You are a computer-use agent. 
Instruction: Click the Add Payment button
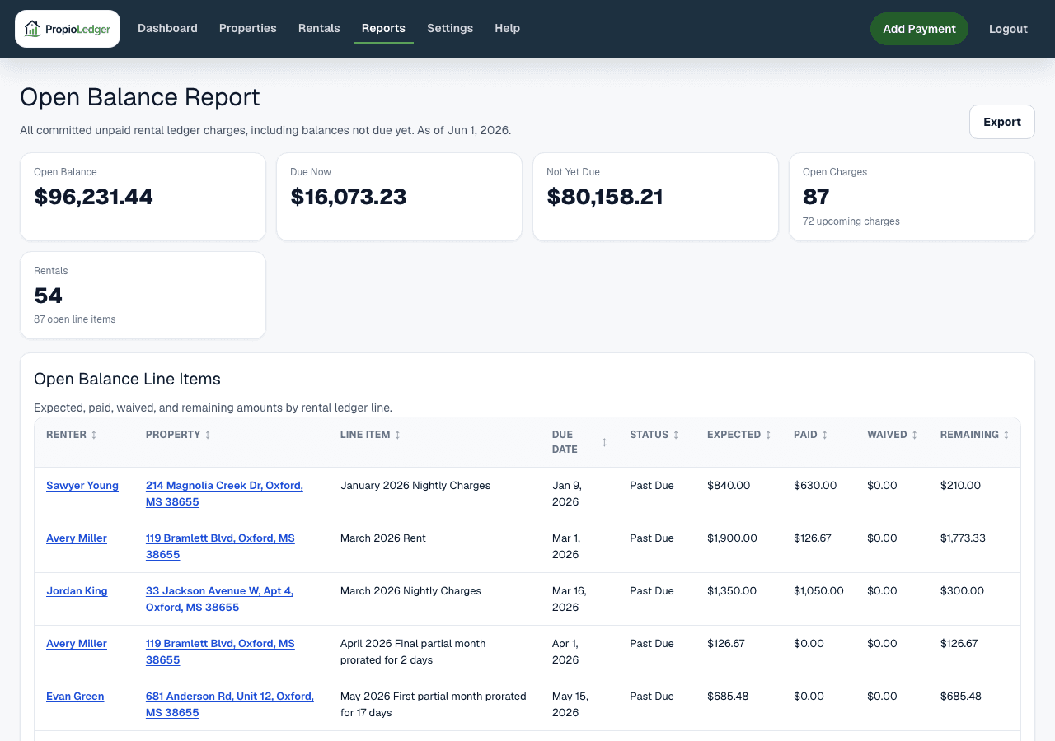pos(919,29)
